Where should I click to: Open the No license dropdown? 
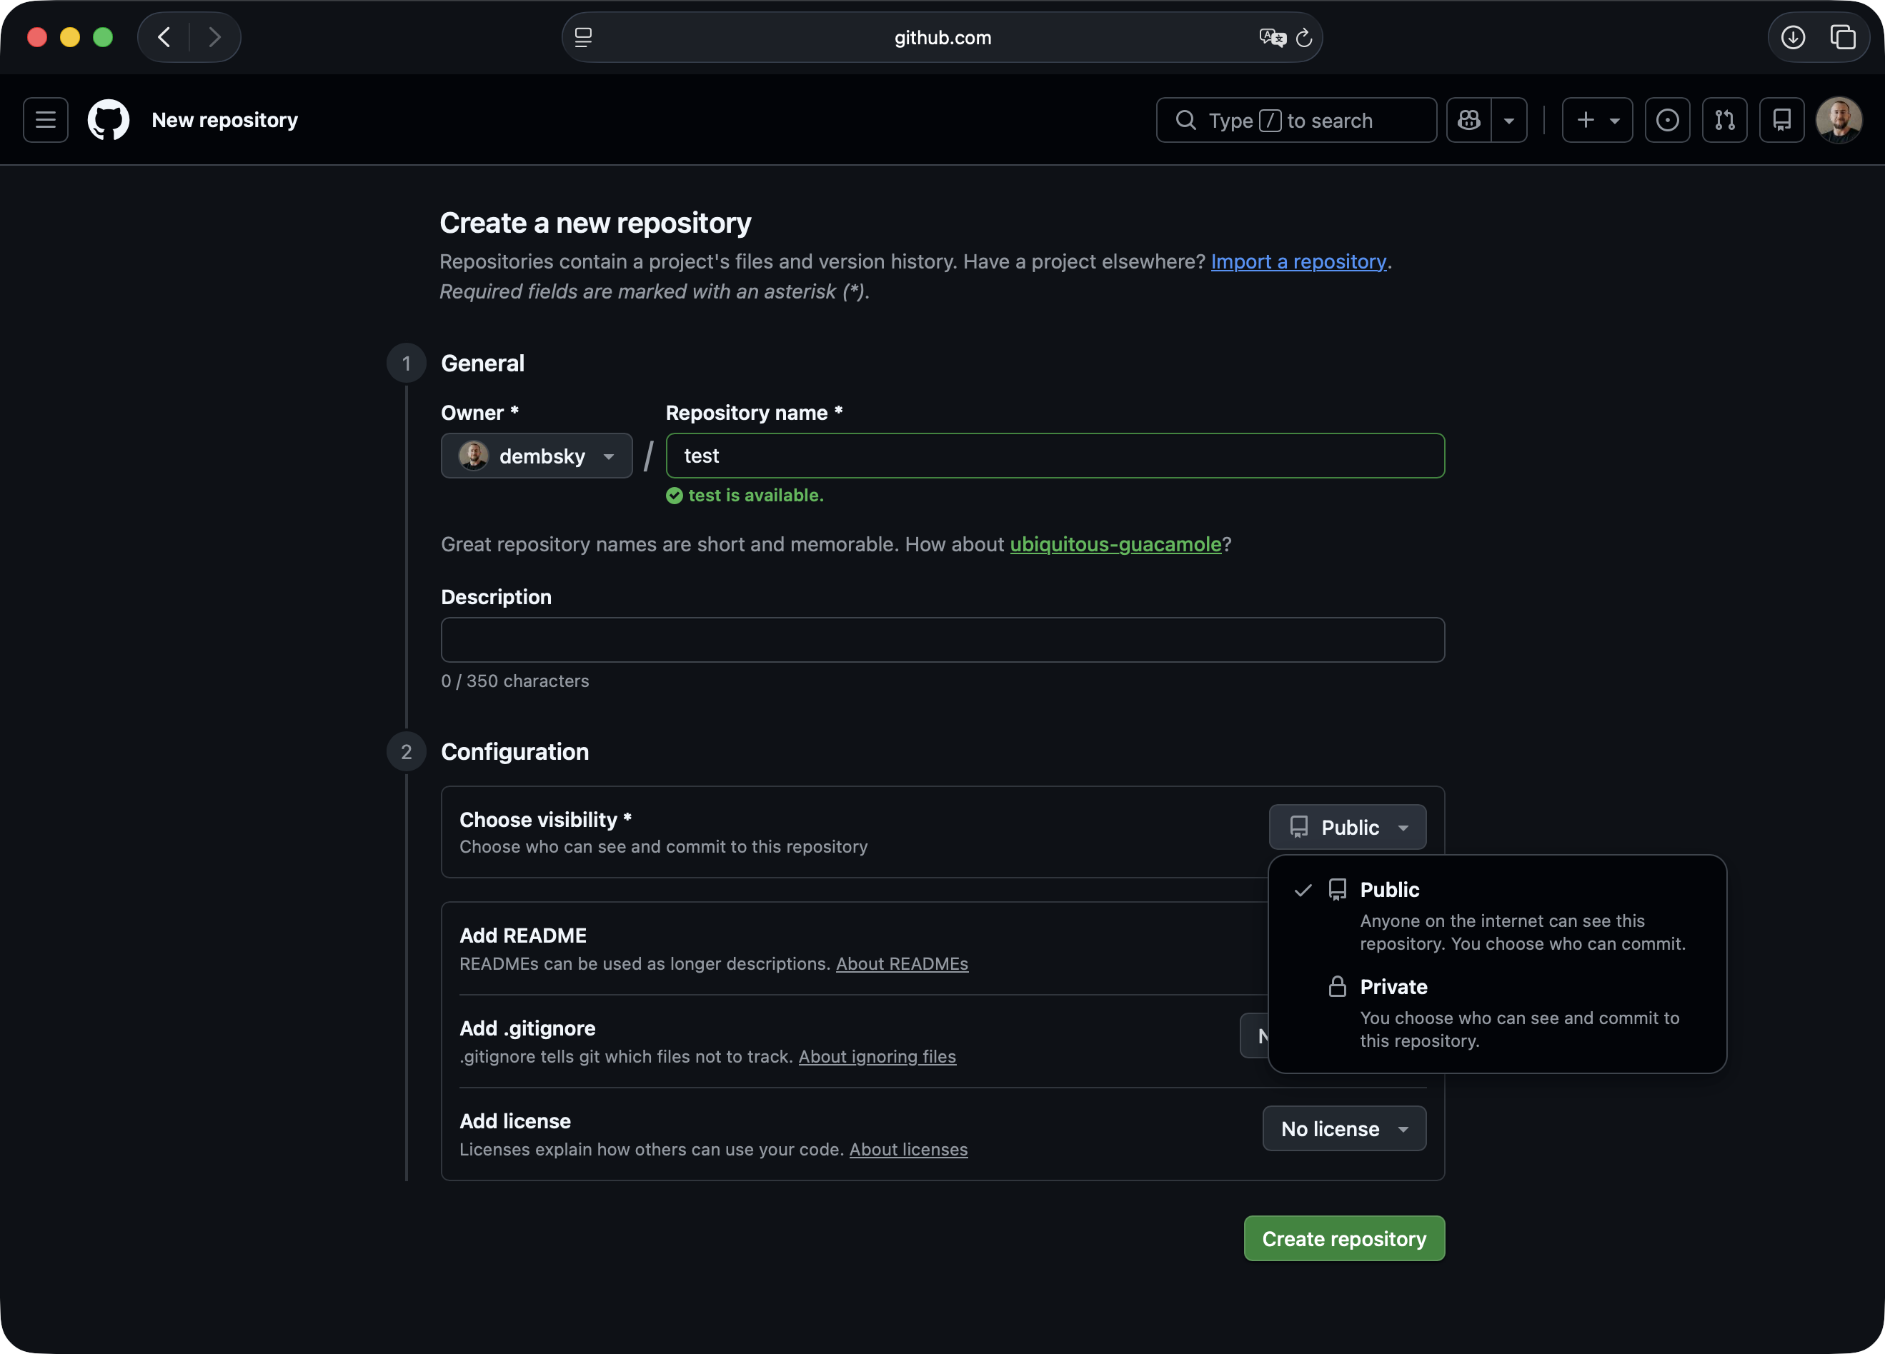click(1343, 1128)
